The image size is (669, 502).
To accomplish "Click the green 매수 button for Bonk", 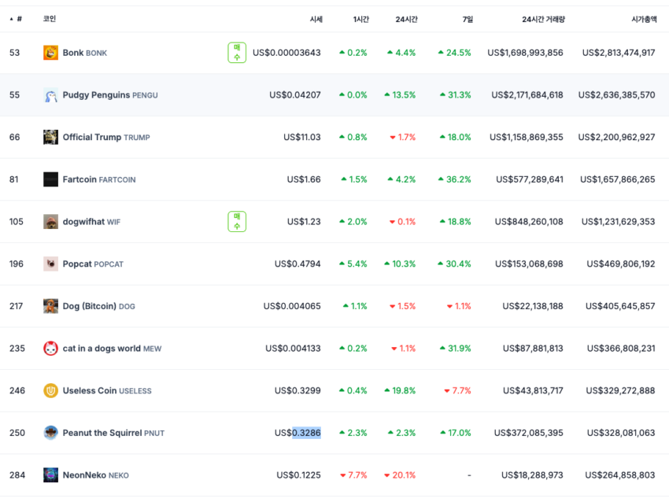I will [x=237, y=53].
